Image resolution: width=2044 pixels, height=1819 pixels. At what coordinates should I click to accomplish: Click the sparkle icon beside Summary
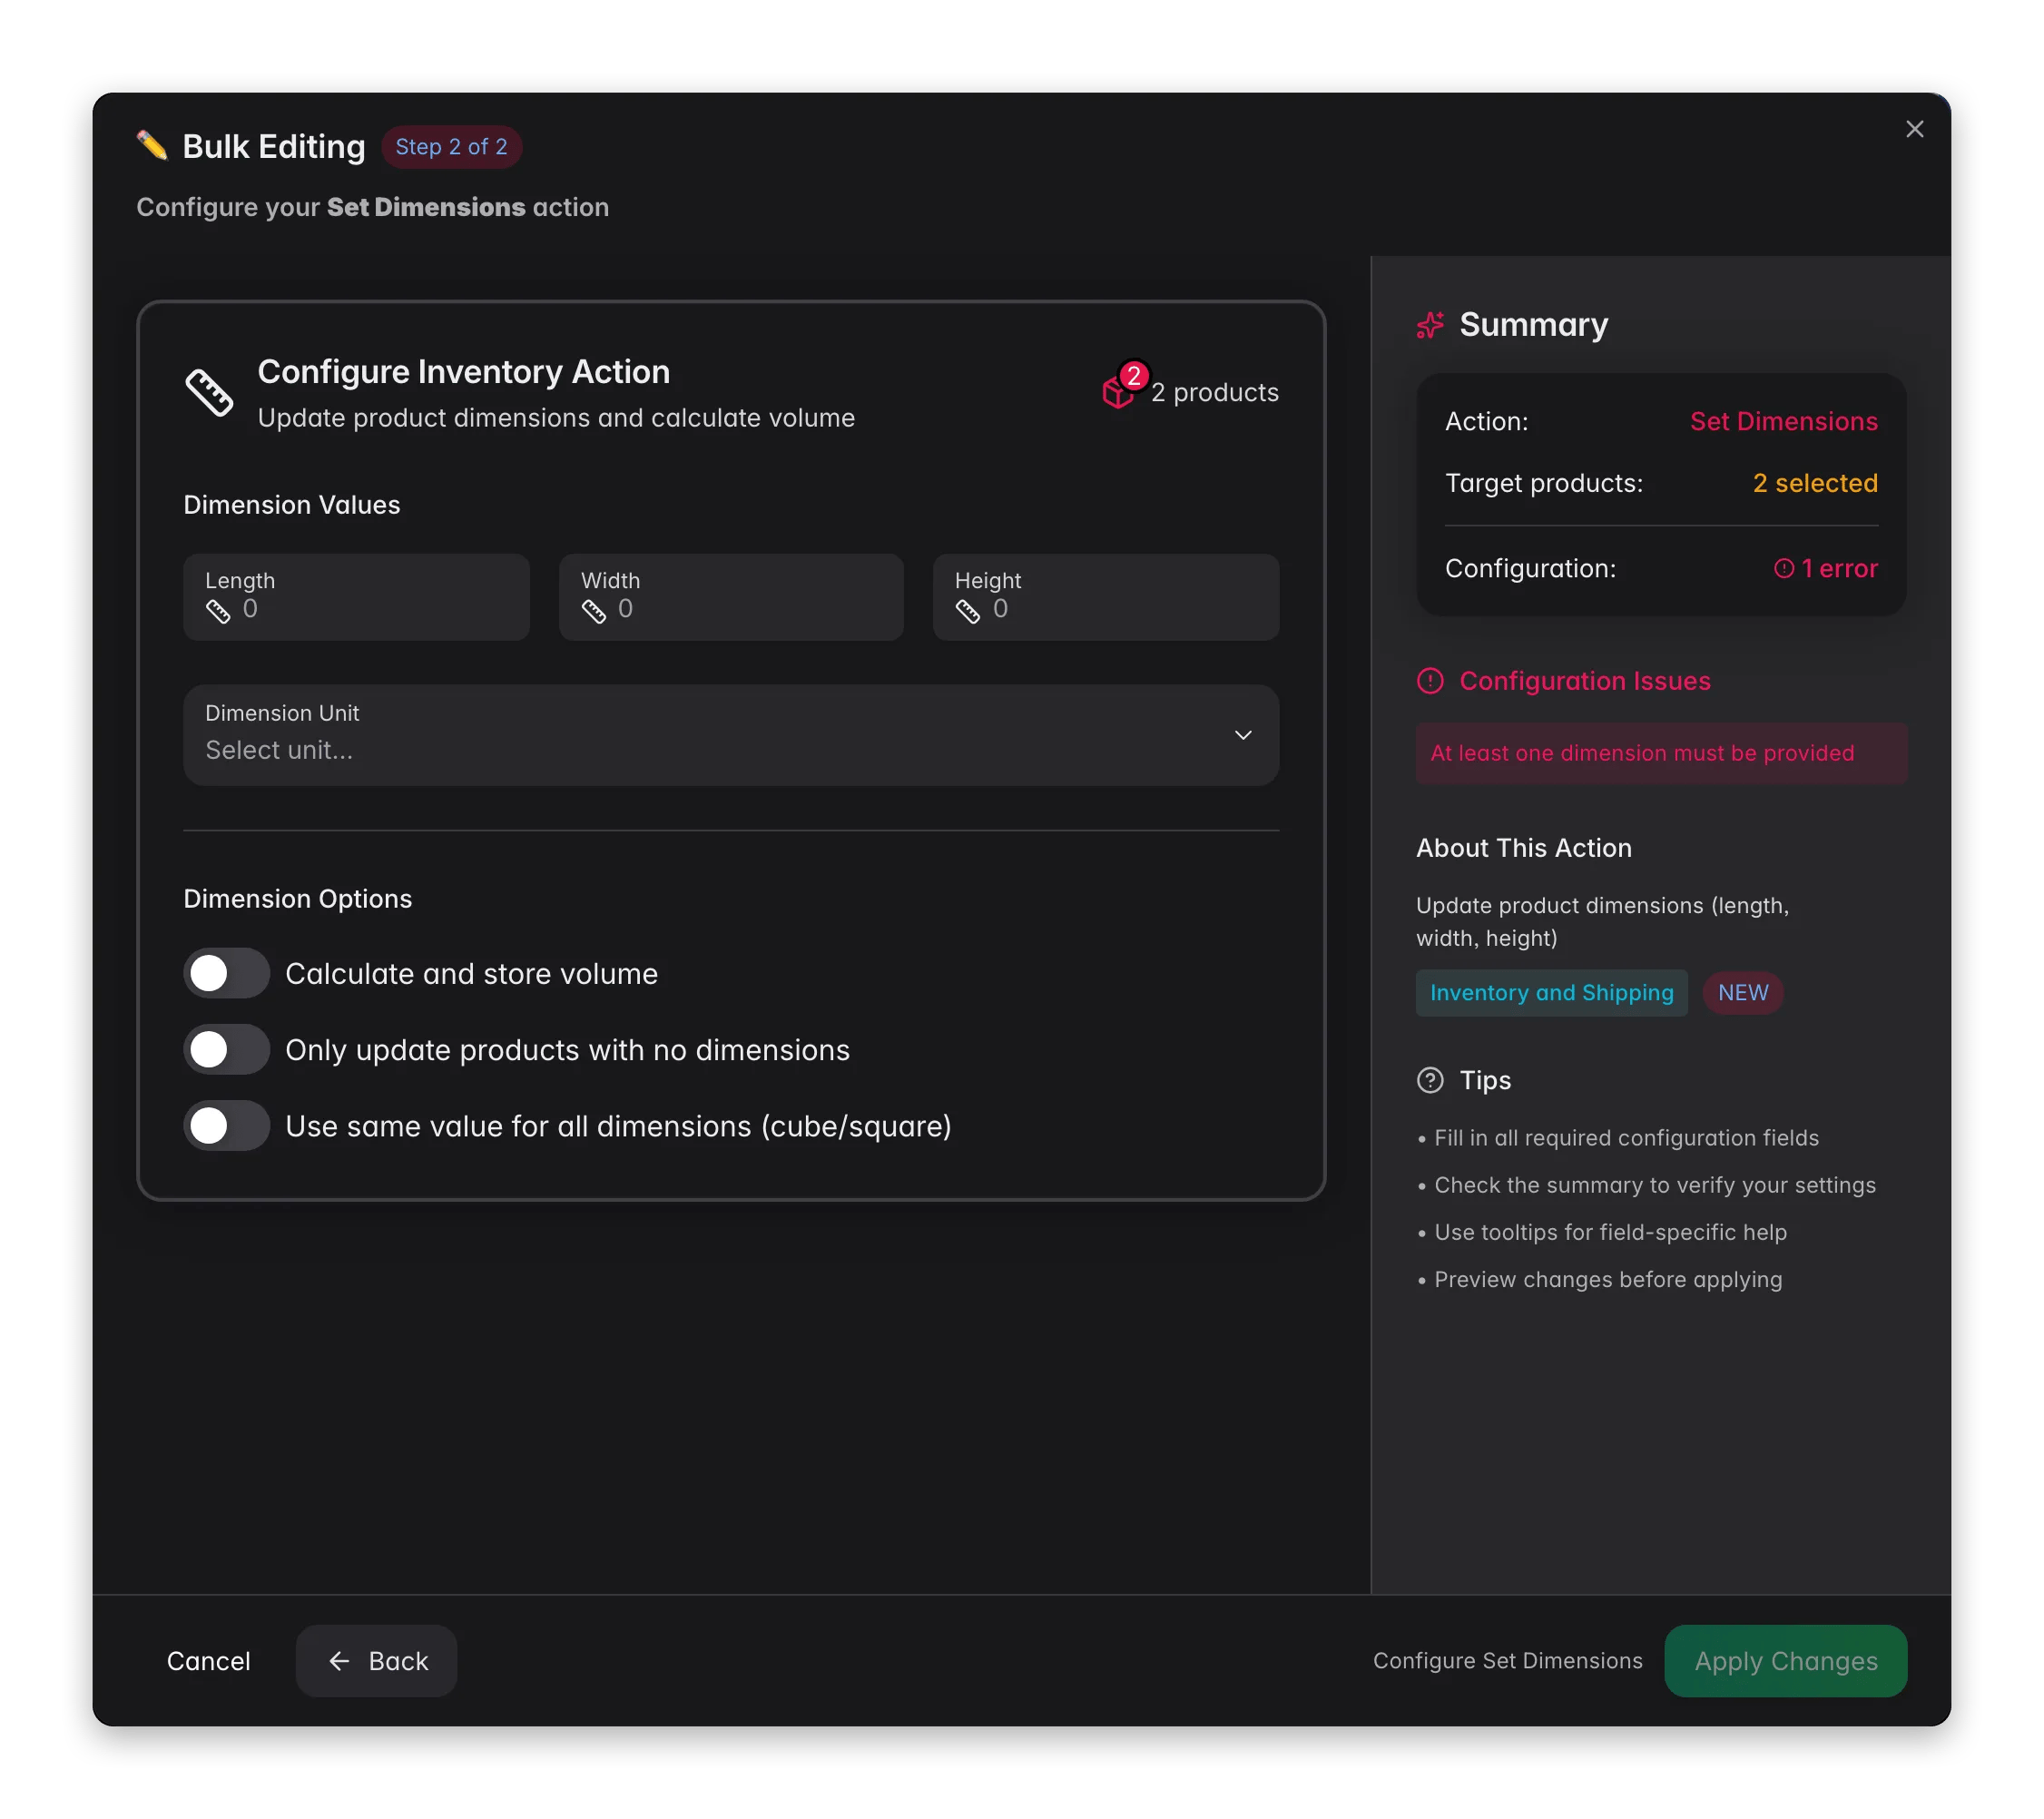(x=1430, y=325)
